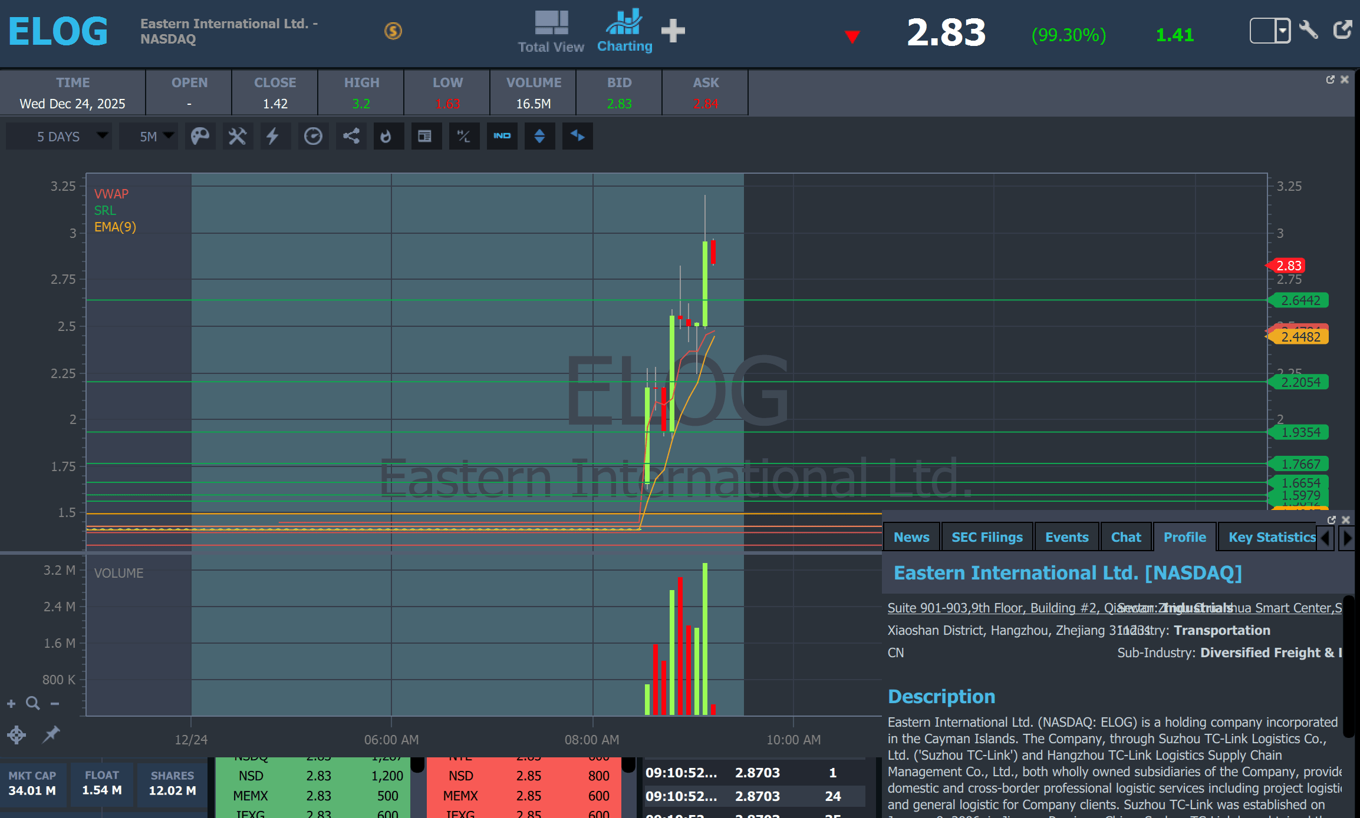
Task: Click the plus icon beside Charting
Action: 673,31
